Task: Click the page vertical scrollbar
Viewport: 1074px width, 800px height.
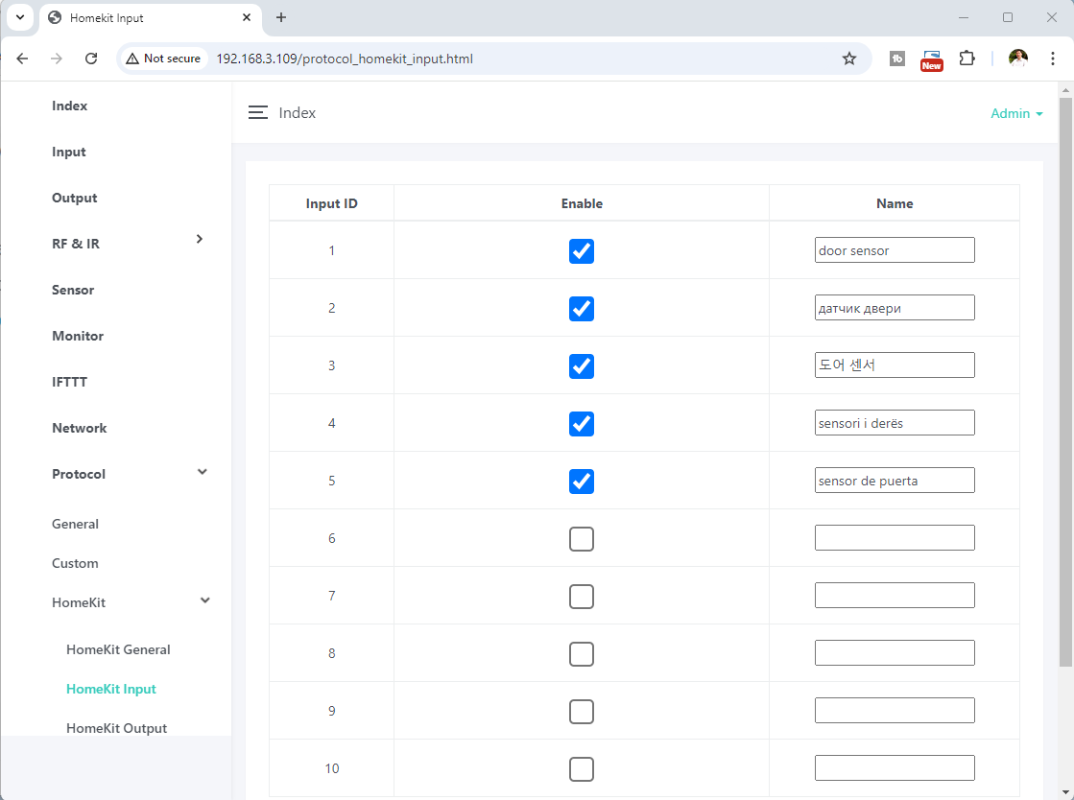Action: pyautogui.click(x=1065, y=384)
